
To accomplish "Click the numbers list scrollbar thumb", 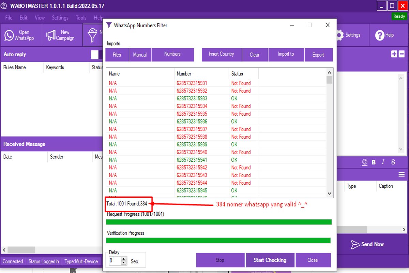I will (329, 80).
